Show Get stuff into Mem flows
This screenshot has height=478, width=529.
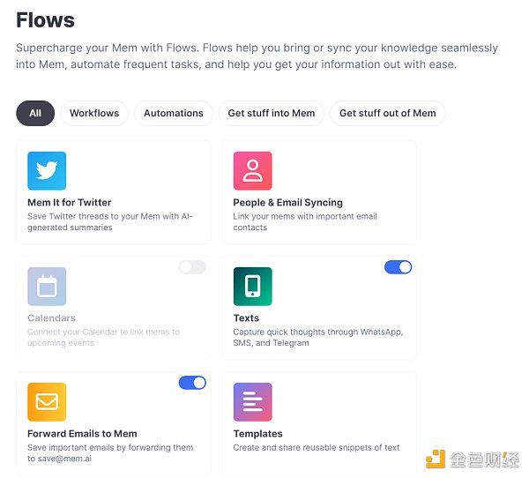[x=271, y=113]
